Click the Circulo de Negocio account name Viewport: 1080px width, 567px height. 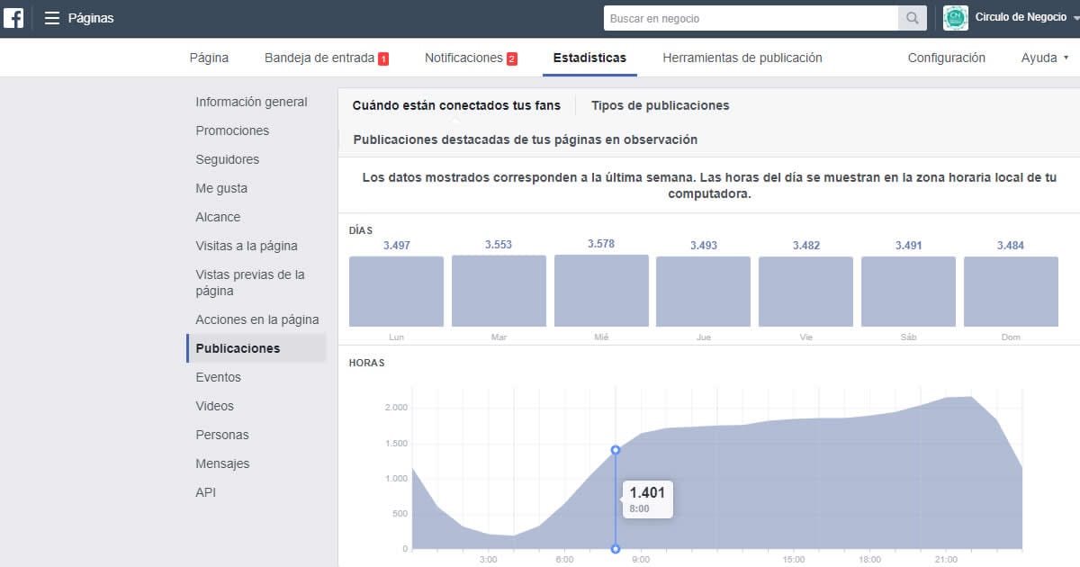(1021, 18)
